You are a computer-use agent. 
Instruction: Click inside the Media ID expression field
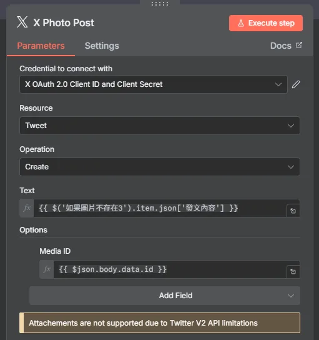point(170,269)
